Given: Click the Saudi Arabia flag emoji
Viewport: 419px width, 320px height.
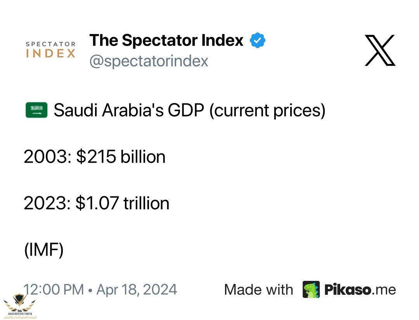Looking at the screenshot, I should tap(36, 110).
